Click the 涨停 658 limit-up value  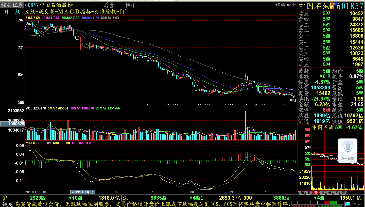tap(326, 110)
